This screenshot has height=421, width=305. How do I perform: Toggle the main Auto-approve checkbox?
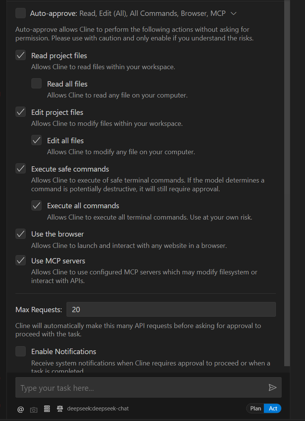(x=20, y=13)
